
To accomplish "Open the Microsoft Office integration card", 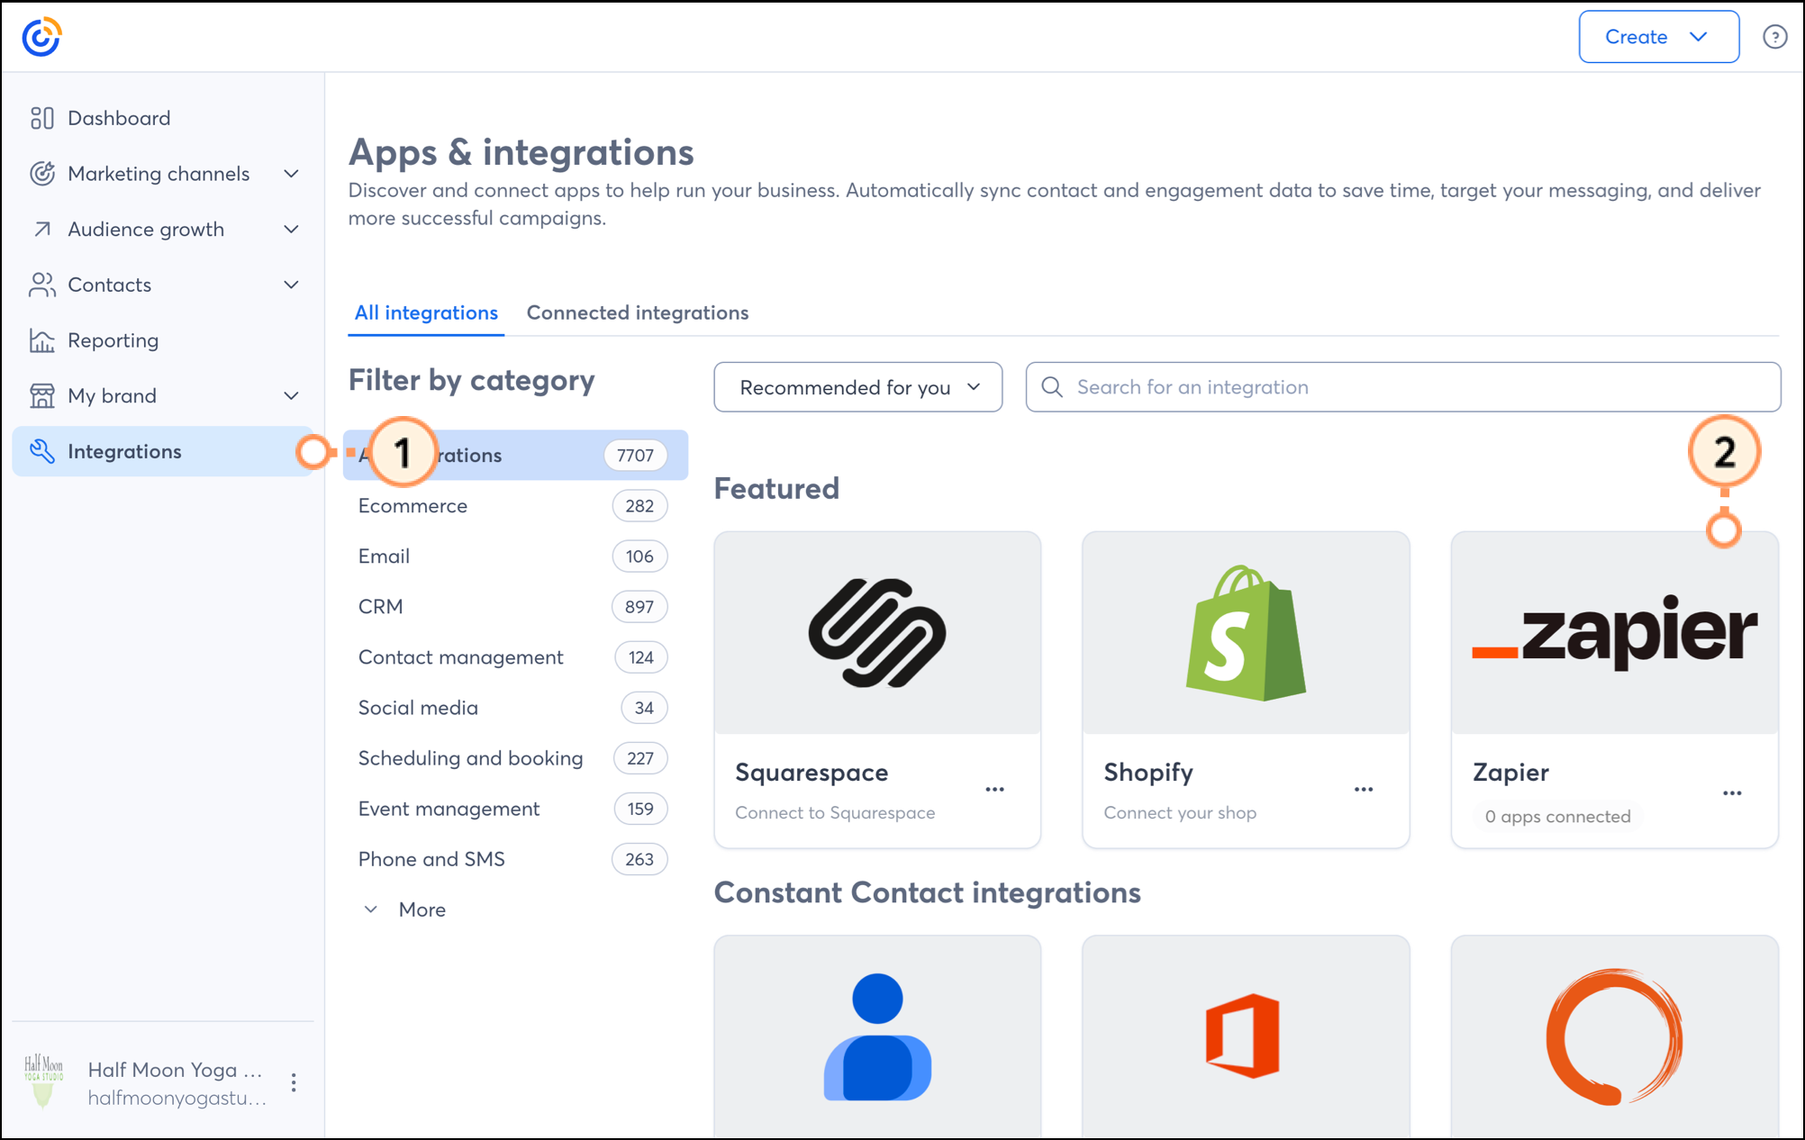I will coord(1246,1036).
